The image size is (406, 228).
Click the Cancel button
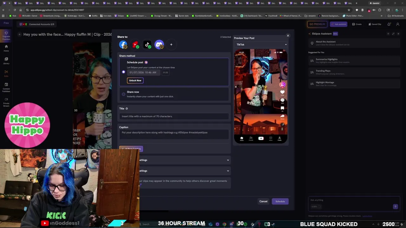click(263, 201)
